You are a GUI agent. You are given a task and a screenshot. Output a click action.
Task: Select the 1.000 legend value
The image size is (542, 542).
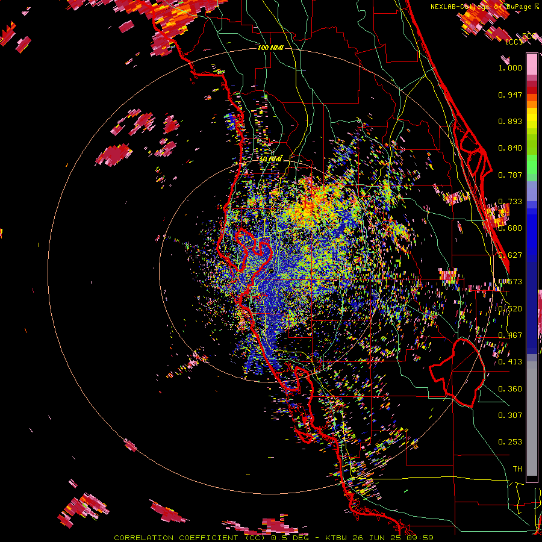(x=510, y=67)
